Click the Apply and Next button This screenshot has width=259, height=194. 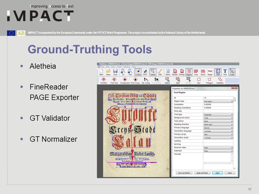point(202,173)
